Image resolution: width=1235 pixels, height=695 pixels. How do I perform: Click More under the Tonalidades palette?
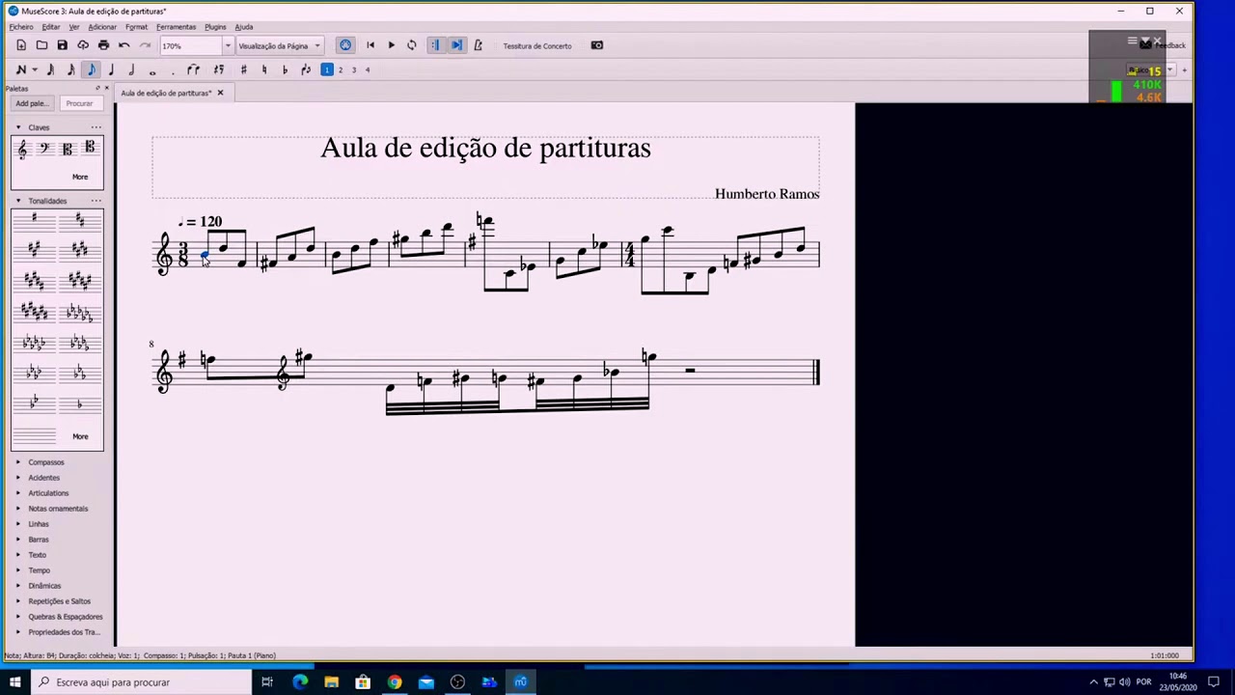pos(80,436)
